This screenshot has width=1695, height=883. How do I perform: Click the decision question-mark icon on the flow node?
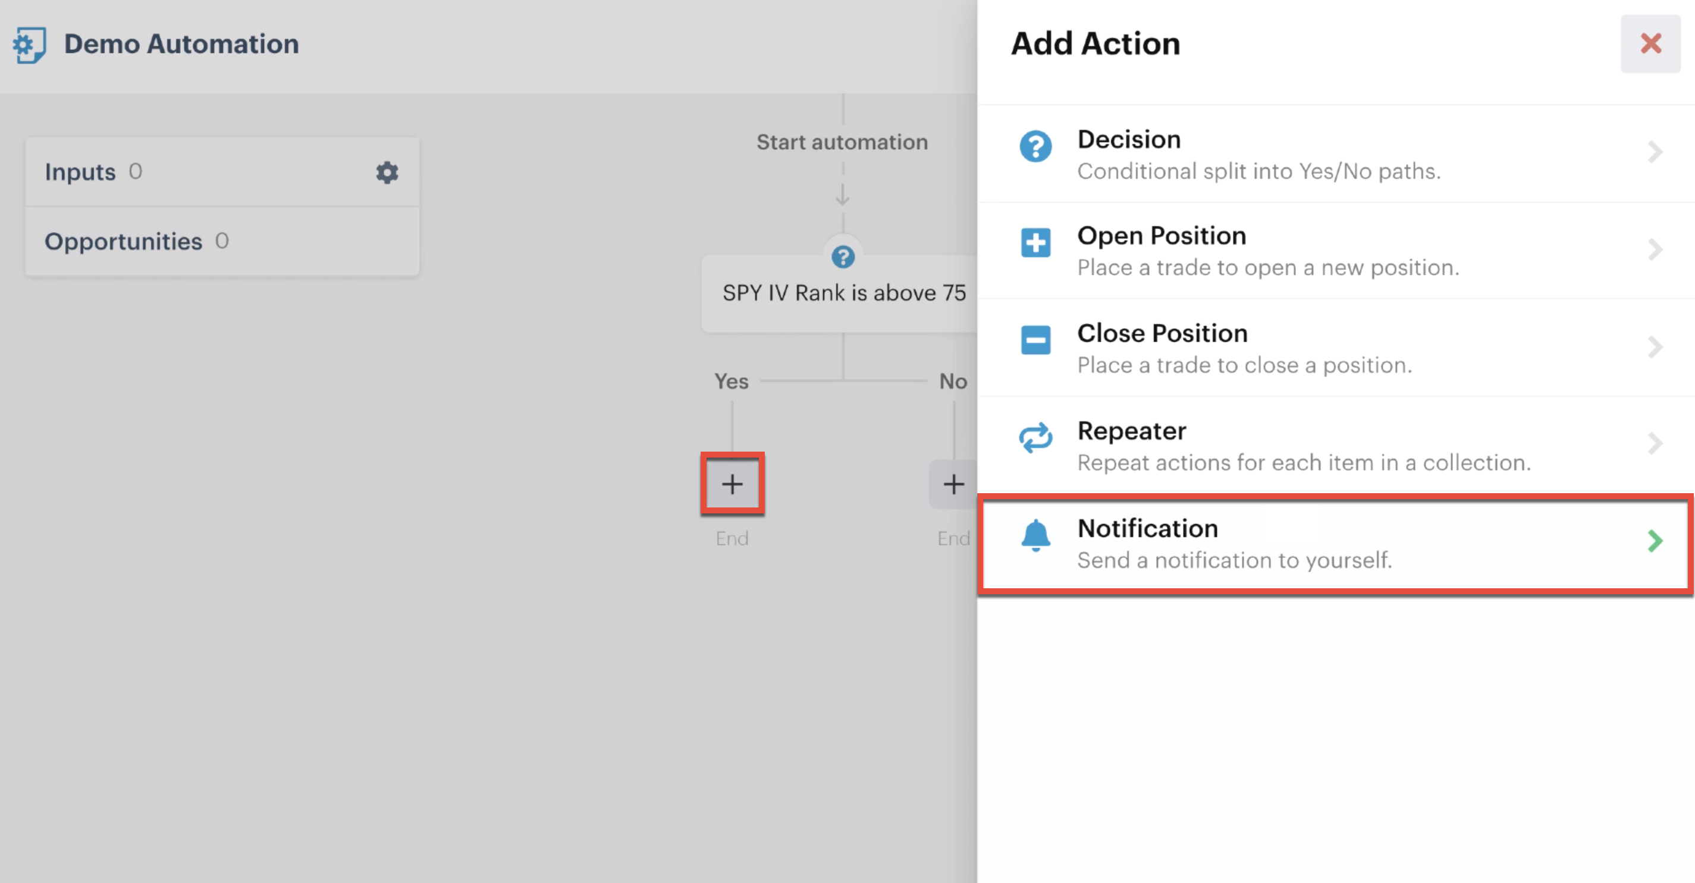tap(843, 257)
